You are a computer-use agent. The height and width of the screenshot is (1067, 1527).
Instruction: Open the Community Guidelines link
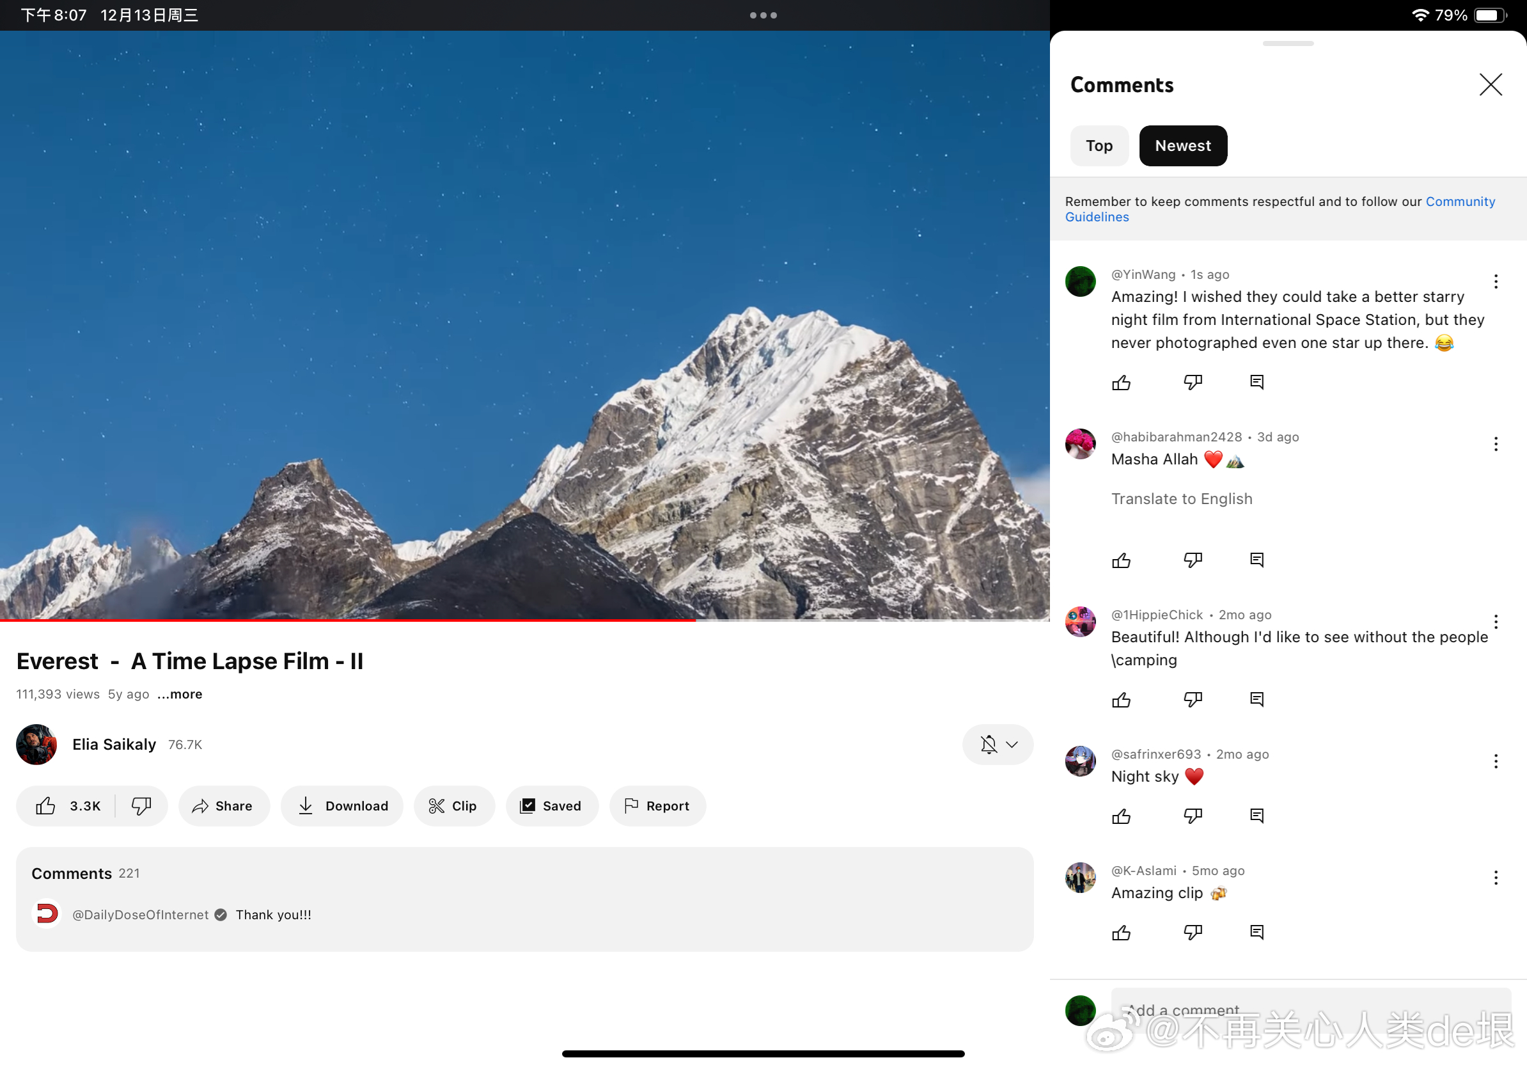1460,202
